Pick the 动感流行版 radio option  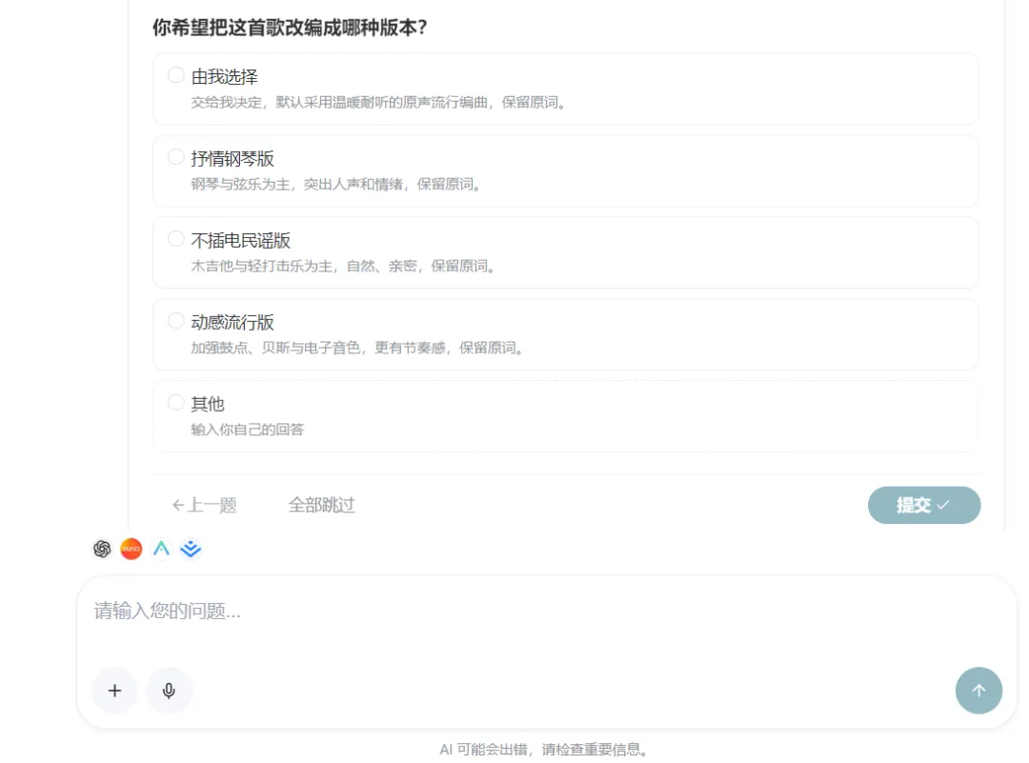(176, 321)
